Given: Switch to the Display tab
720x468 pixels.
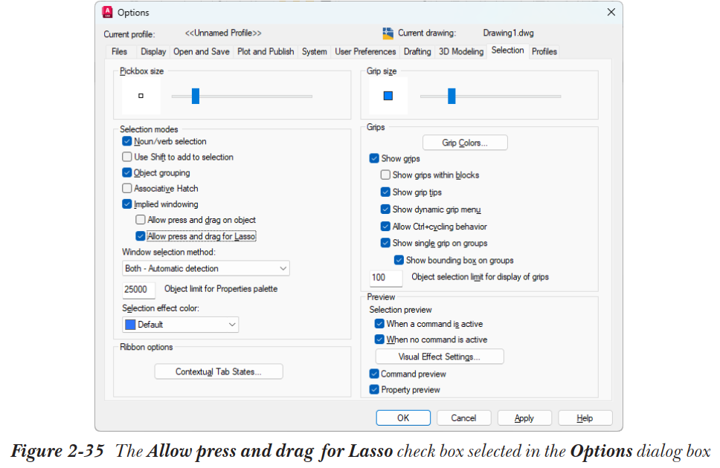Looking at the screenshot, I should click(x=153, y=51).
